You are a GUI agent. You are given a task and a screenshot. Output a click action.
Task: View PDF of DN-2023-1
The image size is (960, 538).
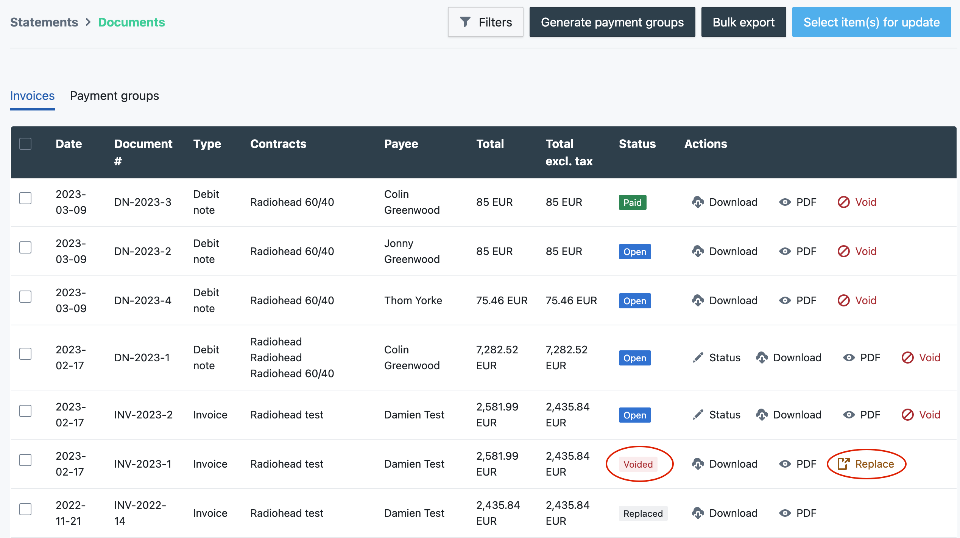click(x=861, y=358)
